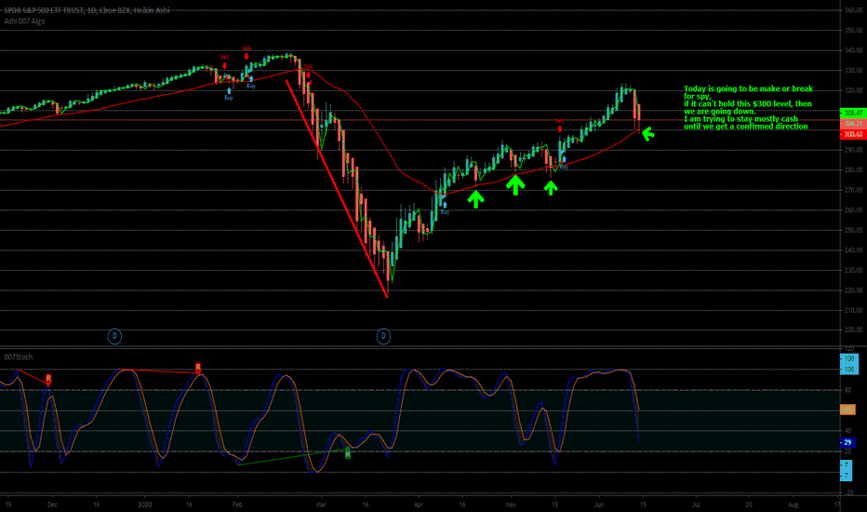
Task: Click the May label on the time axis
Action: 511,505
